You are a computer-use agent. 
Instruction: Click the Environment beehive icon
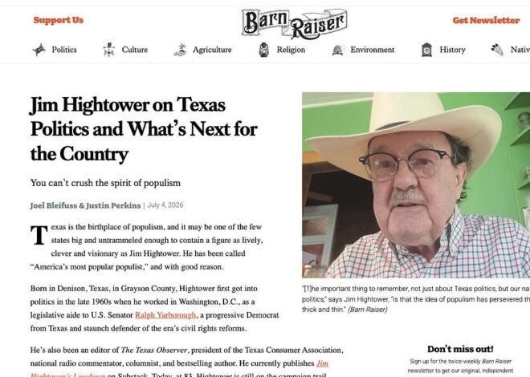[338, 50]
